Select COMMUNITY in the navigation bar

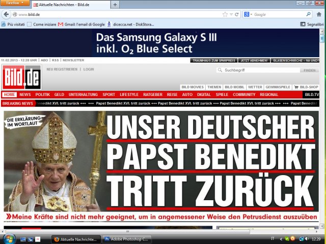point(244,94)
